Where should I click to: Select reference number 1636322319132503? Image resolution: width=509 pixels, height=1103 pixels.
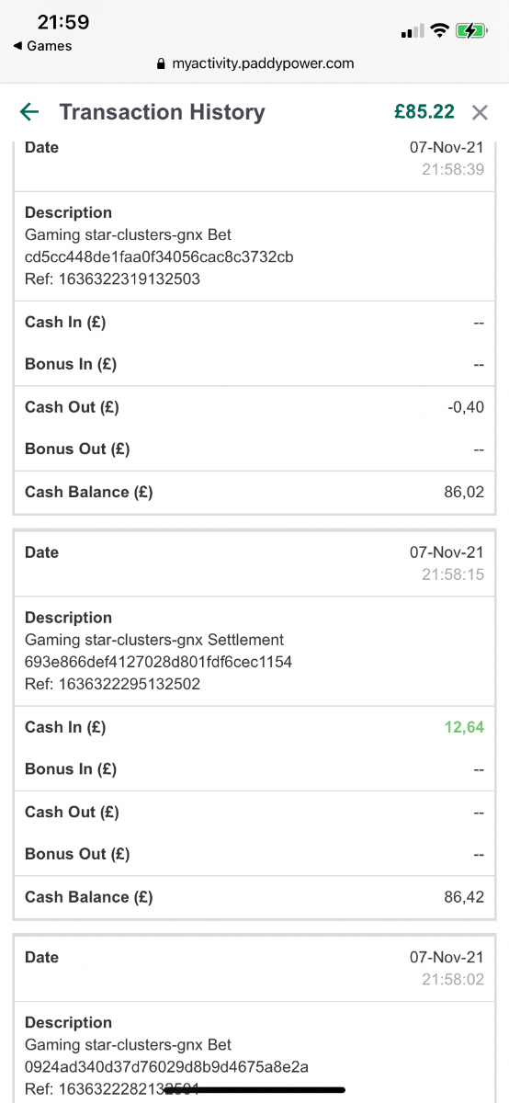112,279
